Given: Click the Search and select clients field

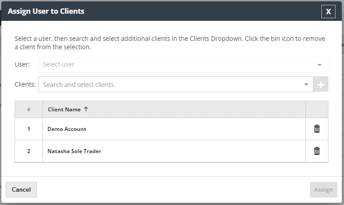Looking at the screenshot, I should coord(168,84).
